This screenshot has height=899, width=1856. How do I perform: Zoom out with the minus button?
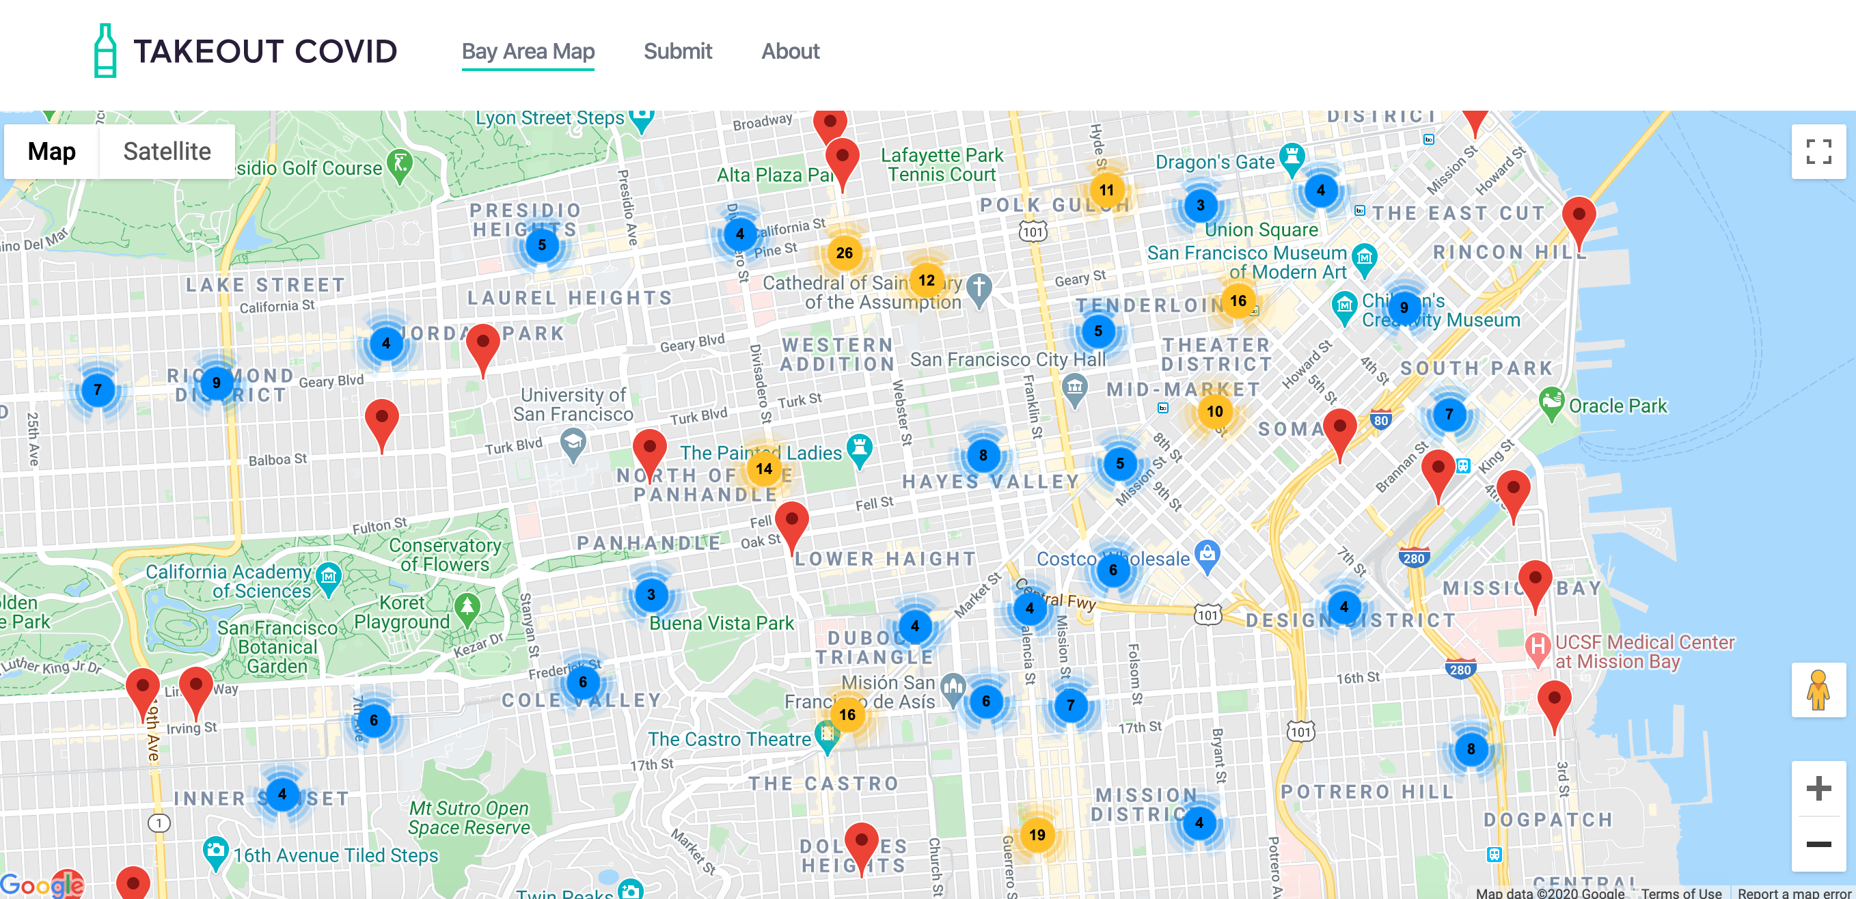pos(1818,844)
